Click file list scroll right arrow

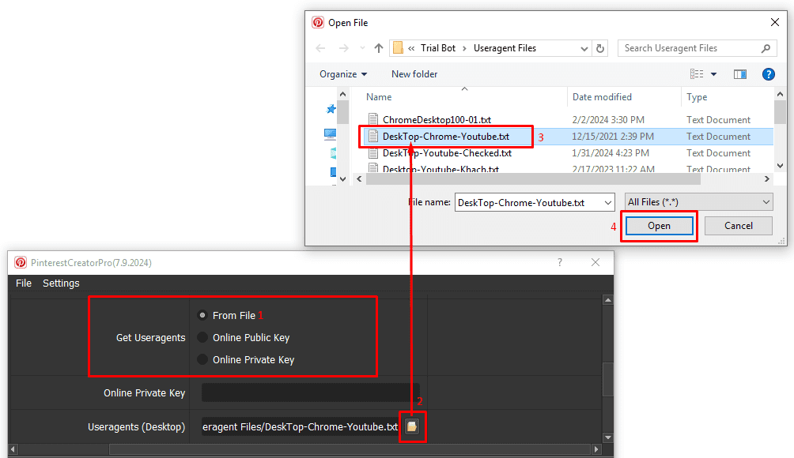(x=766, y=179)
